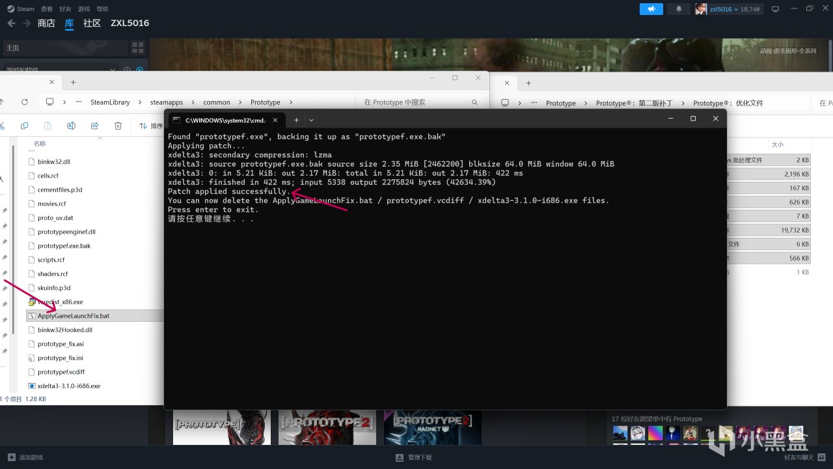
Task: Switch Steam to Big Picture mode icon
Action: coord(775,9)
